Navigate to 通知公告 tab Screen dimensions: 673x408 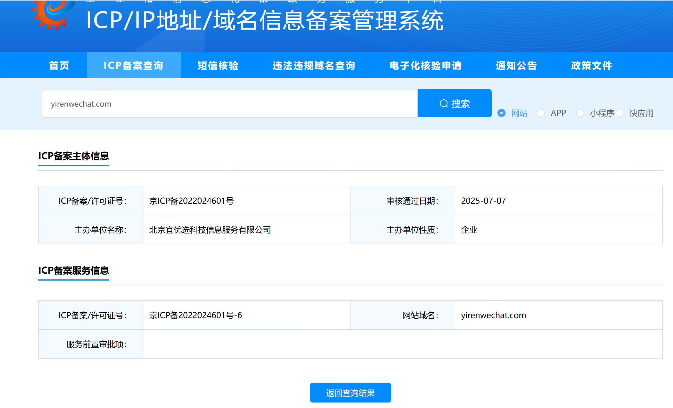[x=516, y=66]
